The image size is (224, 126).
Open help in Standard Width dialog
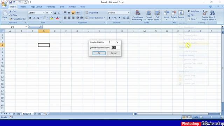pos(110,42)
